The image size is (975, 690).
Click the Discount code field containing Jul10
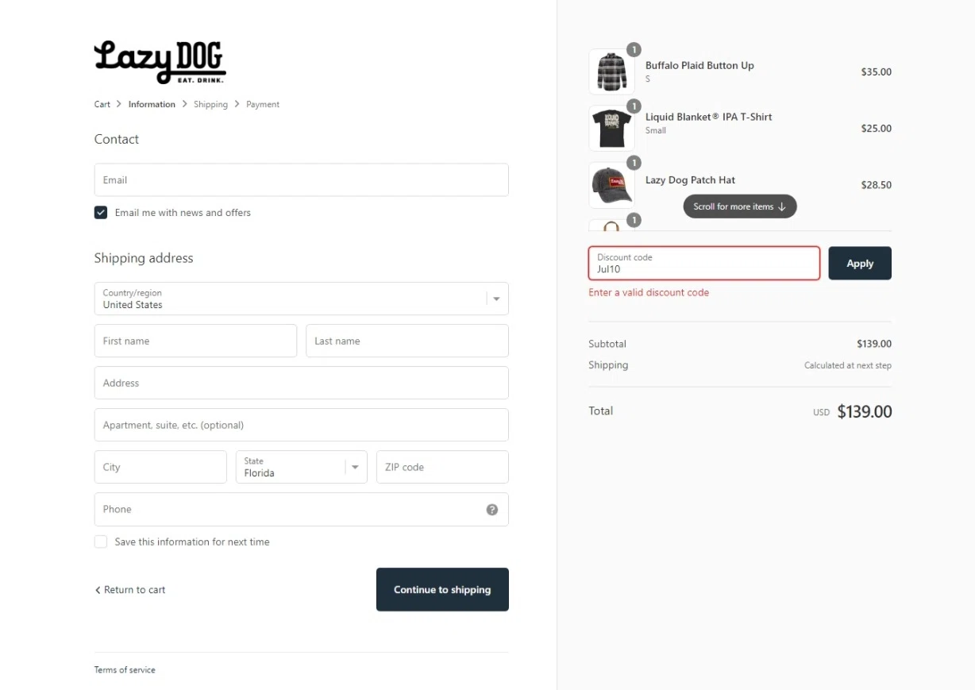[x=704, y=263]
